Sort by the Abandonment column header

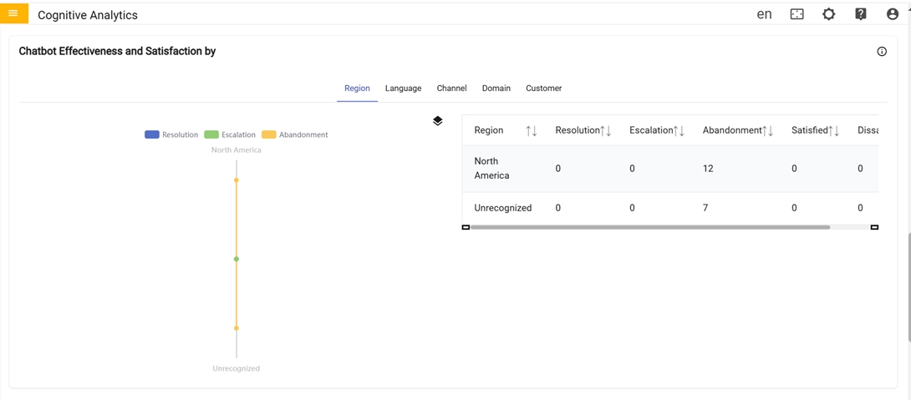click(737, 130)
